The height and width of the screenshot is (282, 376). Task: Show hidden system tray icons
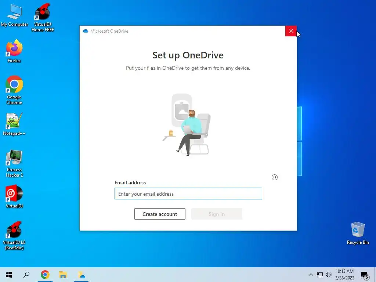tap(311, 275)
